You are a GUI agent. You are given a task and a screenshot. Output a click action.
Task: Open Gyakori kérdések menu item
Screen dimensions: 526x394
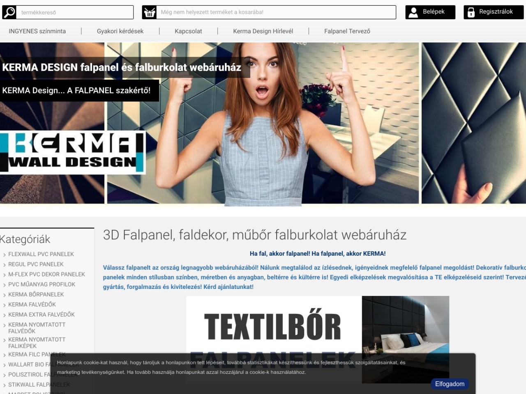(120, 31)
